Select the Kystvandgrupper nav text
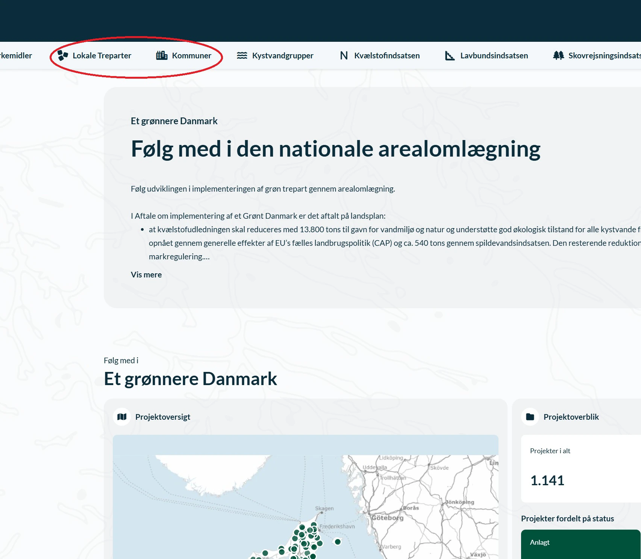Image resolution: width=641 pixels, height=559 pixels. [283, 56]
